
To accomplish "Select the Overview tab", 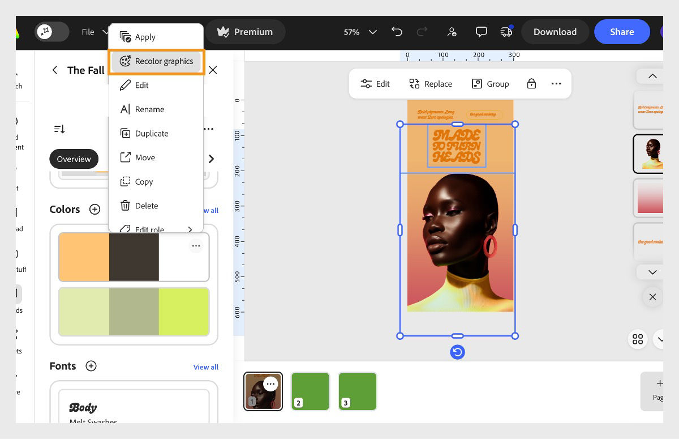I will pyautogui.click(x=74, y=159).
